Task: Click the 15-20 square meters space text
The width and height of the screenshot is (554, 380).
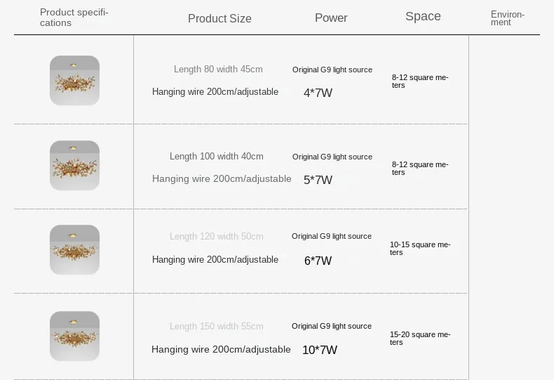Action: 419,338
